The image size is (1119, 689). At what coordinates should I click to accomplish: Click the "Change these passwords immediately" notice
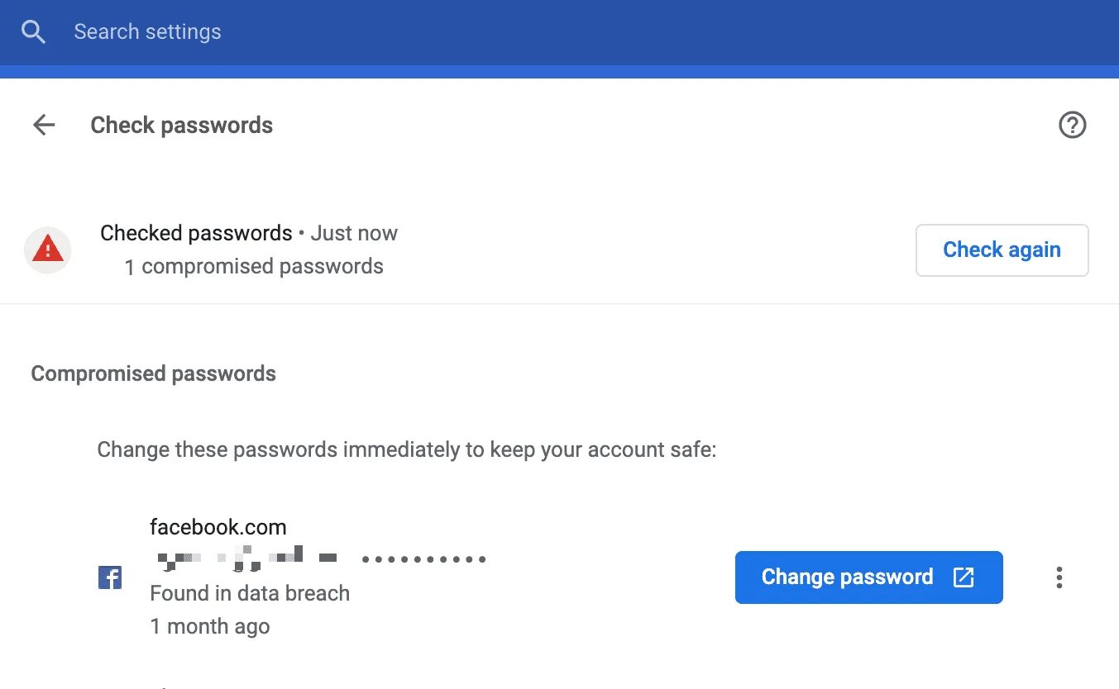coord(406,450)
